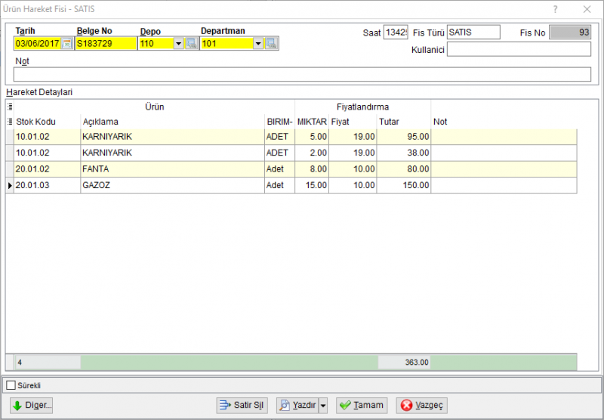Cancel with the Vazgeç button
The image size is (604, 420).
pos(422,406)
